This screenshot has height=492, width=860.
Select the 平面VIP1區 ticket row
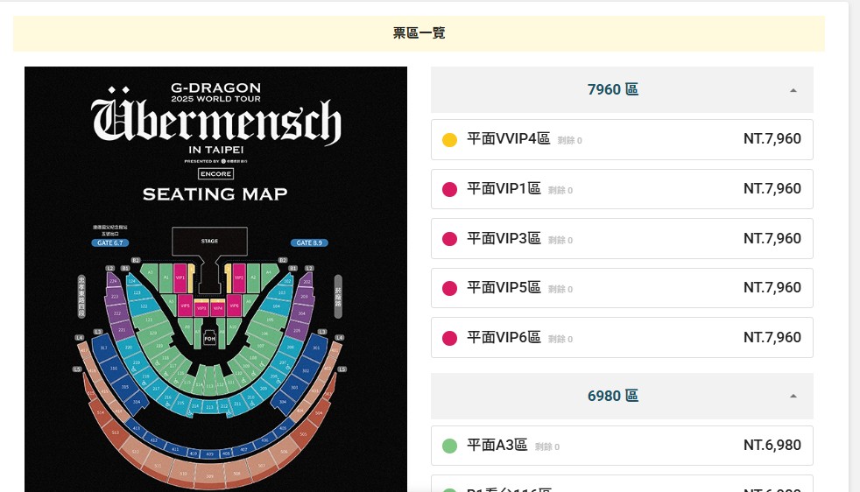click(x=622, y=189)
